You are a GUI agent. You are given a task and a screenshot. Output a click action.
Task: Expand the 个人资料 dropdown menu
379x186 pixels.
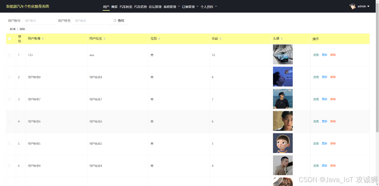click(209, 7)
